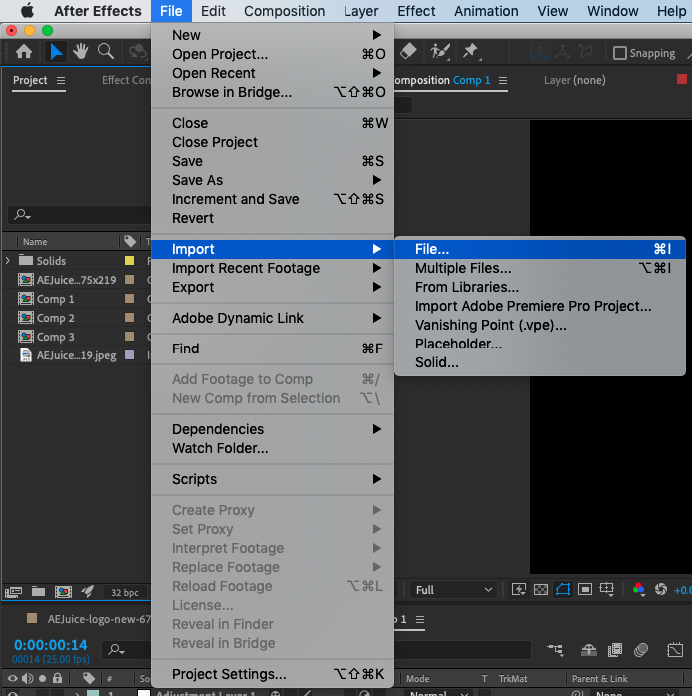Click the Fast Previews icon

(519, 590)
